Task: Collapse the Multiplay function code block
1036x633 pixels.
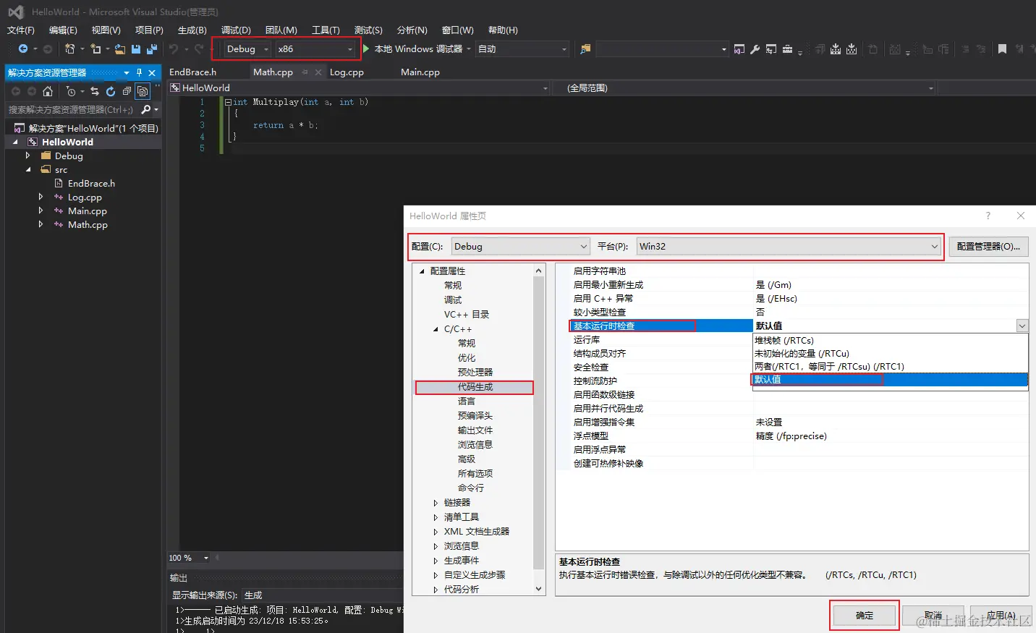Action: coord(228,102)
